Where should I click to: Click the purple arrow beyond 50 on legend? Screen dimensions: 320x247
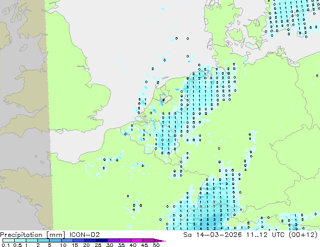pos(160,240)
